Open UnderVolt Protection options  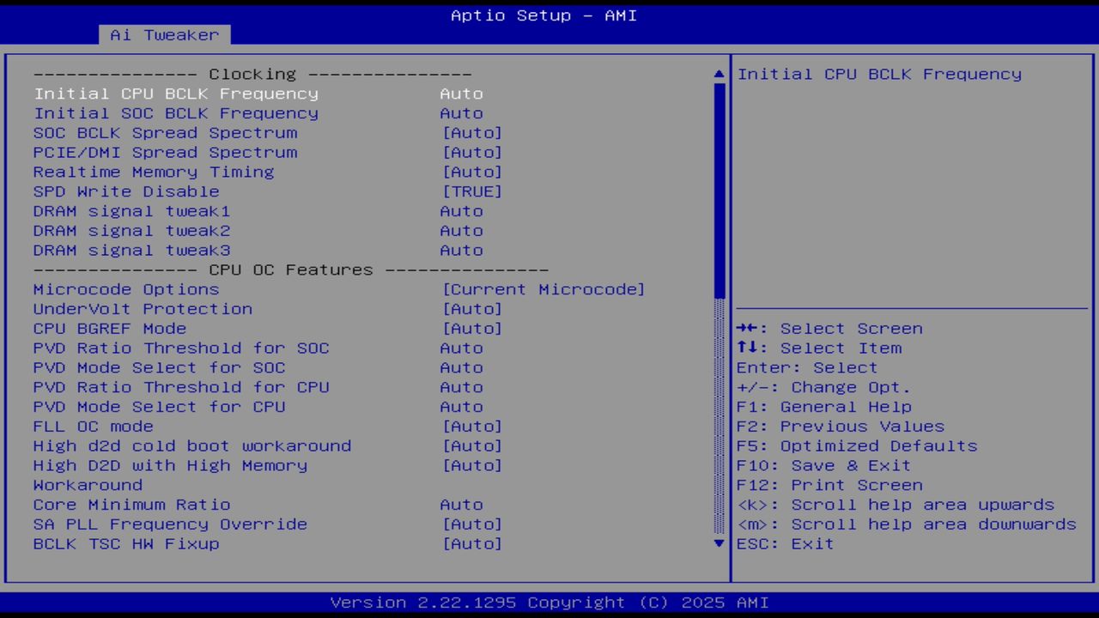(472, 308)
